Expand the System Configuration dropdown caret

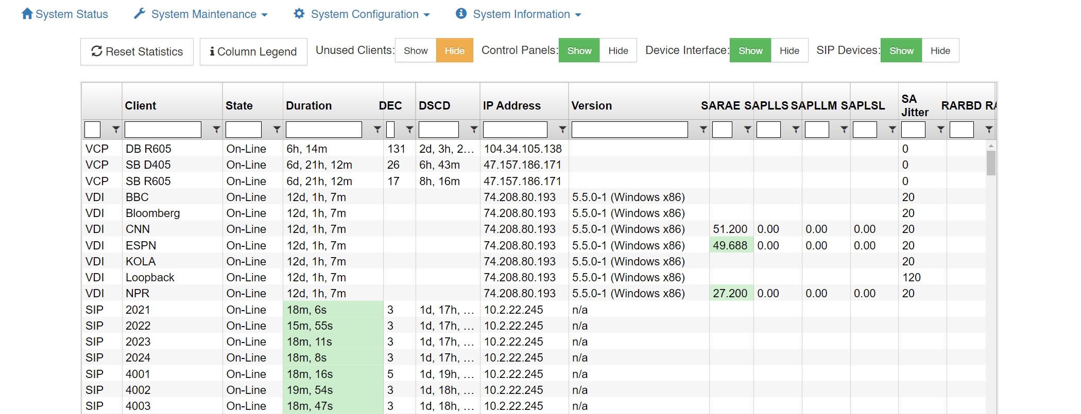pyautogui.click(x=426, y=15)
